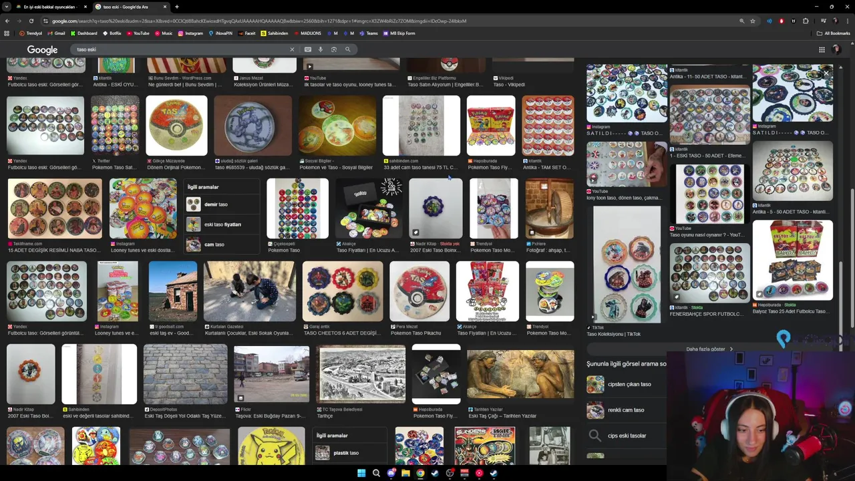Open the 'TASO CHEETOS 6 ADET' image result

(343, 291)
